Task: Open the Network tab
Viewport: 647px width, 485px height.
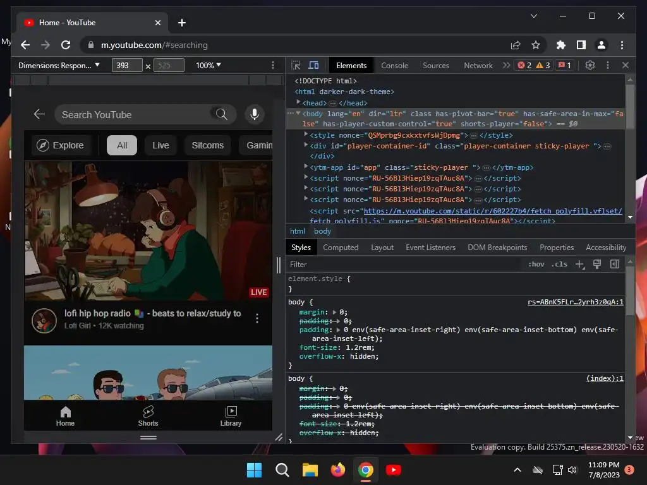Action: (x=478, y=65)
